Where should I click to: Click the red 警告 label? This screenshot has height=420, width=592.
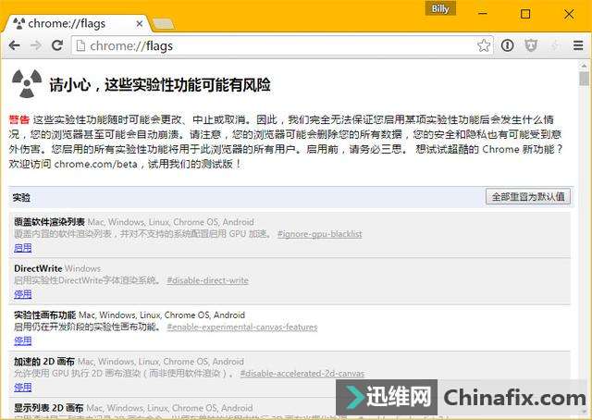pos(19,120)
